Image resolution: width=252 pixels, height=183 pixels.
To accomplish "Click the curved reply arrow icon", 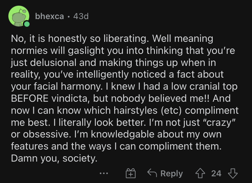I will point(152,173).
